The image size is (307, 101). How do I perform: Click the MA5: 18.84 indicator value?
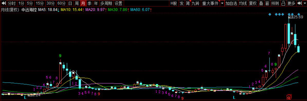click(x=48, y=9)
